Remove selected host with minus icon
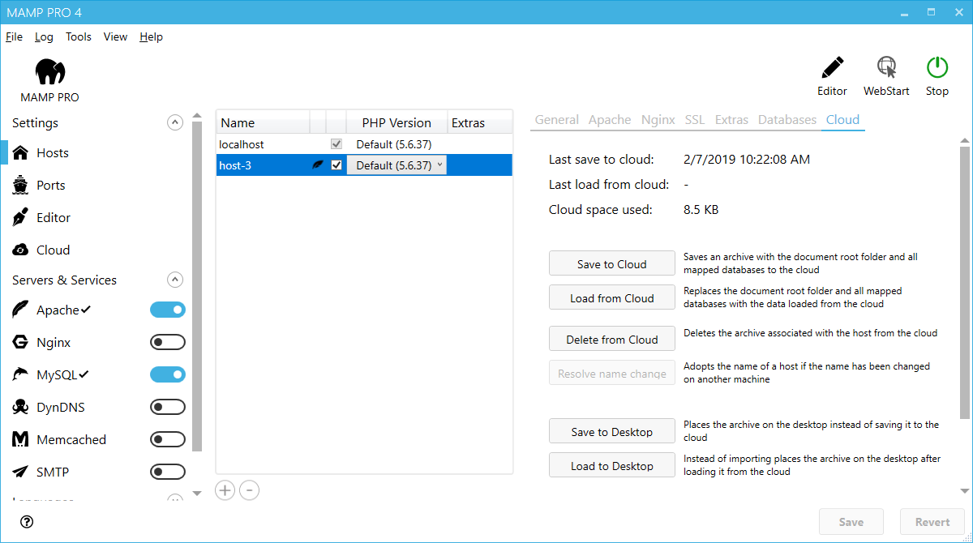Viewport: 973px width, 543px height. click(250, 490)
